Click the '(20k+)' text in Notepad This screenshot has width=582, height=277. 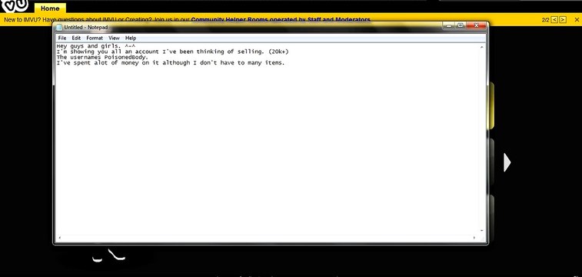pyautogui.click(x=278, y=52)
